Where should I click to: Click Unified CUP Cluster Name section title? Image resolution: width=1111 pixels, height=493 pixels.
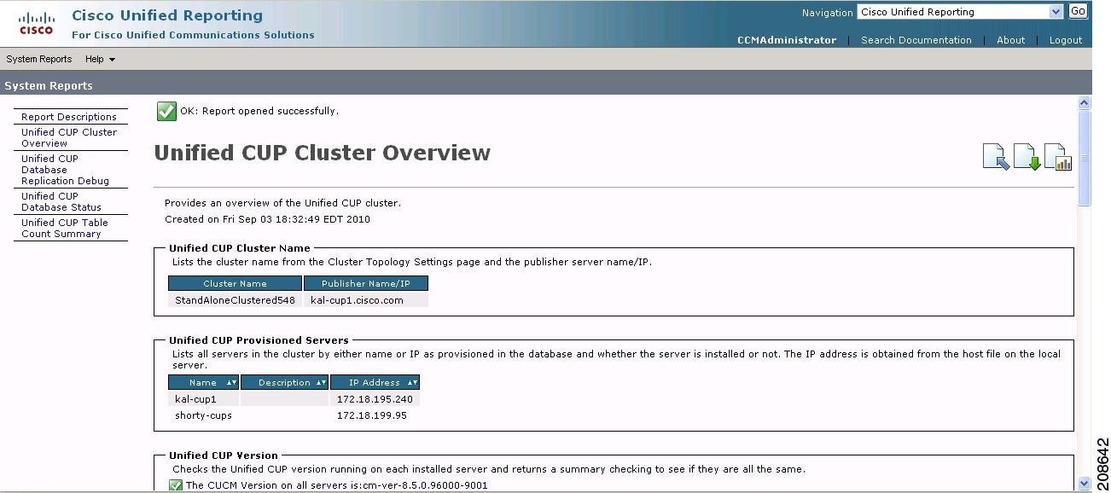pyautogui.click(x=239, y=248)
